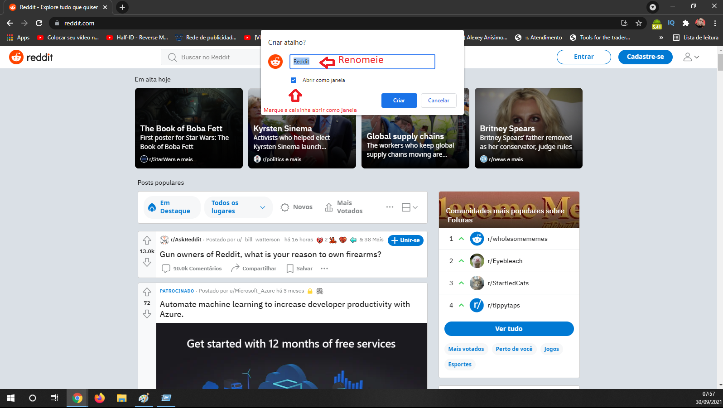Screen dimensions: 723x408
Task: Open the tab search dropdown arrow
Action: [x=653, y=7]
